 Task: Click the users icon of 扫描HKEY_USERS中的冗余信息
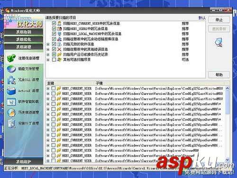59,28
